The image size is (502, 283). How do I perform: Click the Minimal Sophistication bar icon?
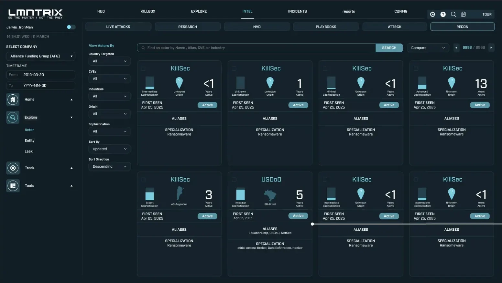(331, 83)
